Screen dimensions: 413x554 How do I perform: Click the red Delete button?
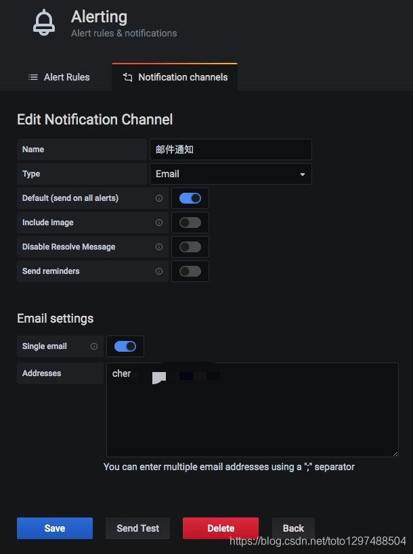tap(221, 528)
